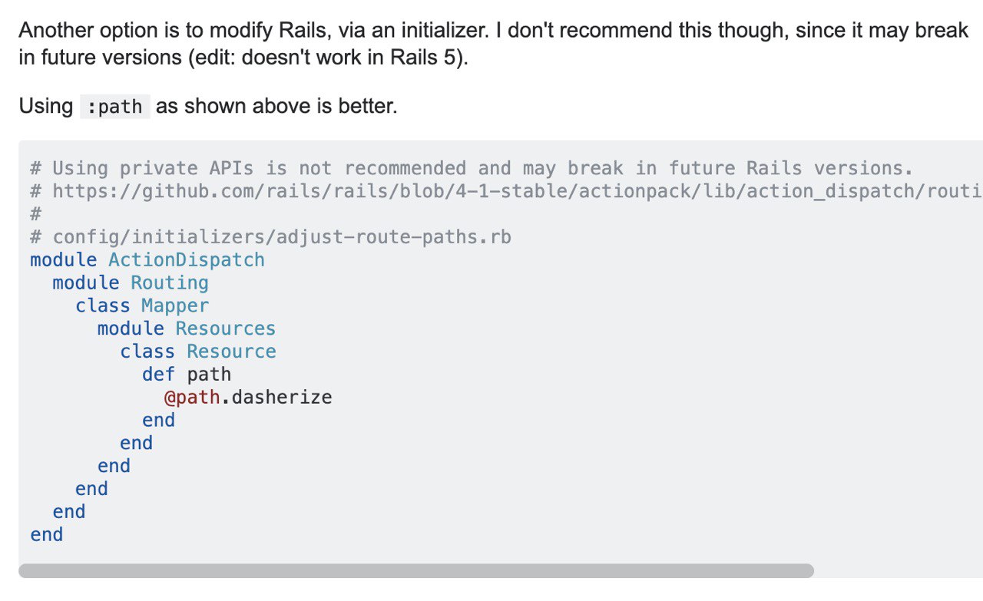The width and height of the screenshot is (983, 601).
Task: Click the GitHub rails URL comment line
Action: (x=506, y=191)
